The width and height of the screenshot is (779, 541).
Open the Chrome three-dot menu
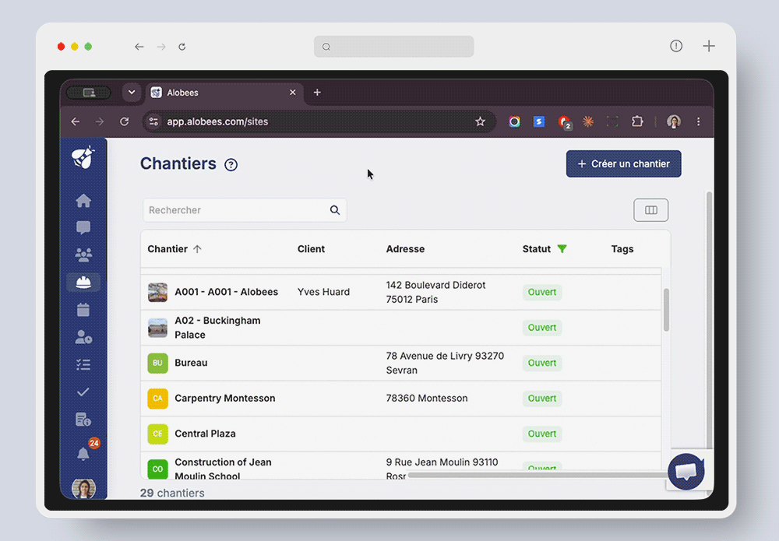699,121
